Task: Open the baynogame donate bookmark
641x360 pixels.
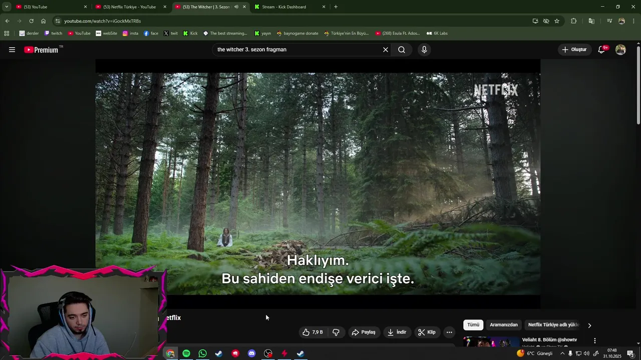Action: point(297,33)
